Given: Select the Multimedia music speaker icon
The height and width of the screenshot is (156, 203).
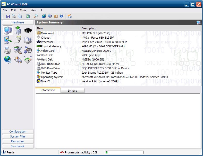Looking at the screenshot, I should click(28, 50).
